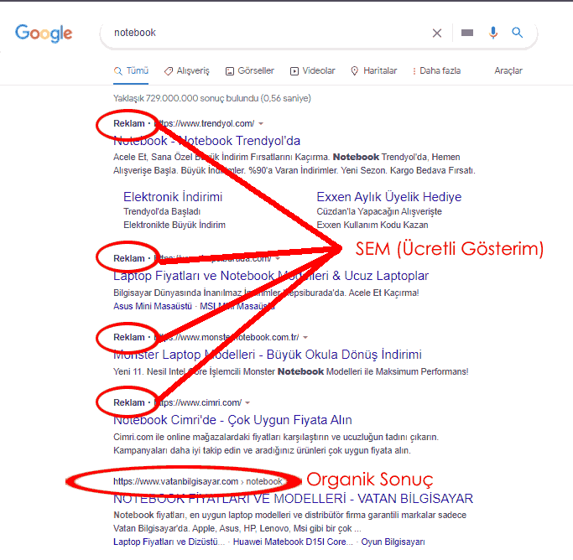Switch to the Alışveriş tab

(x=187, y=70)
